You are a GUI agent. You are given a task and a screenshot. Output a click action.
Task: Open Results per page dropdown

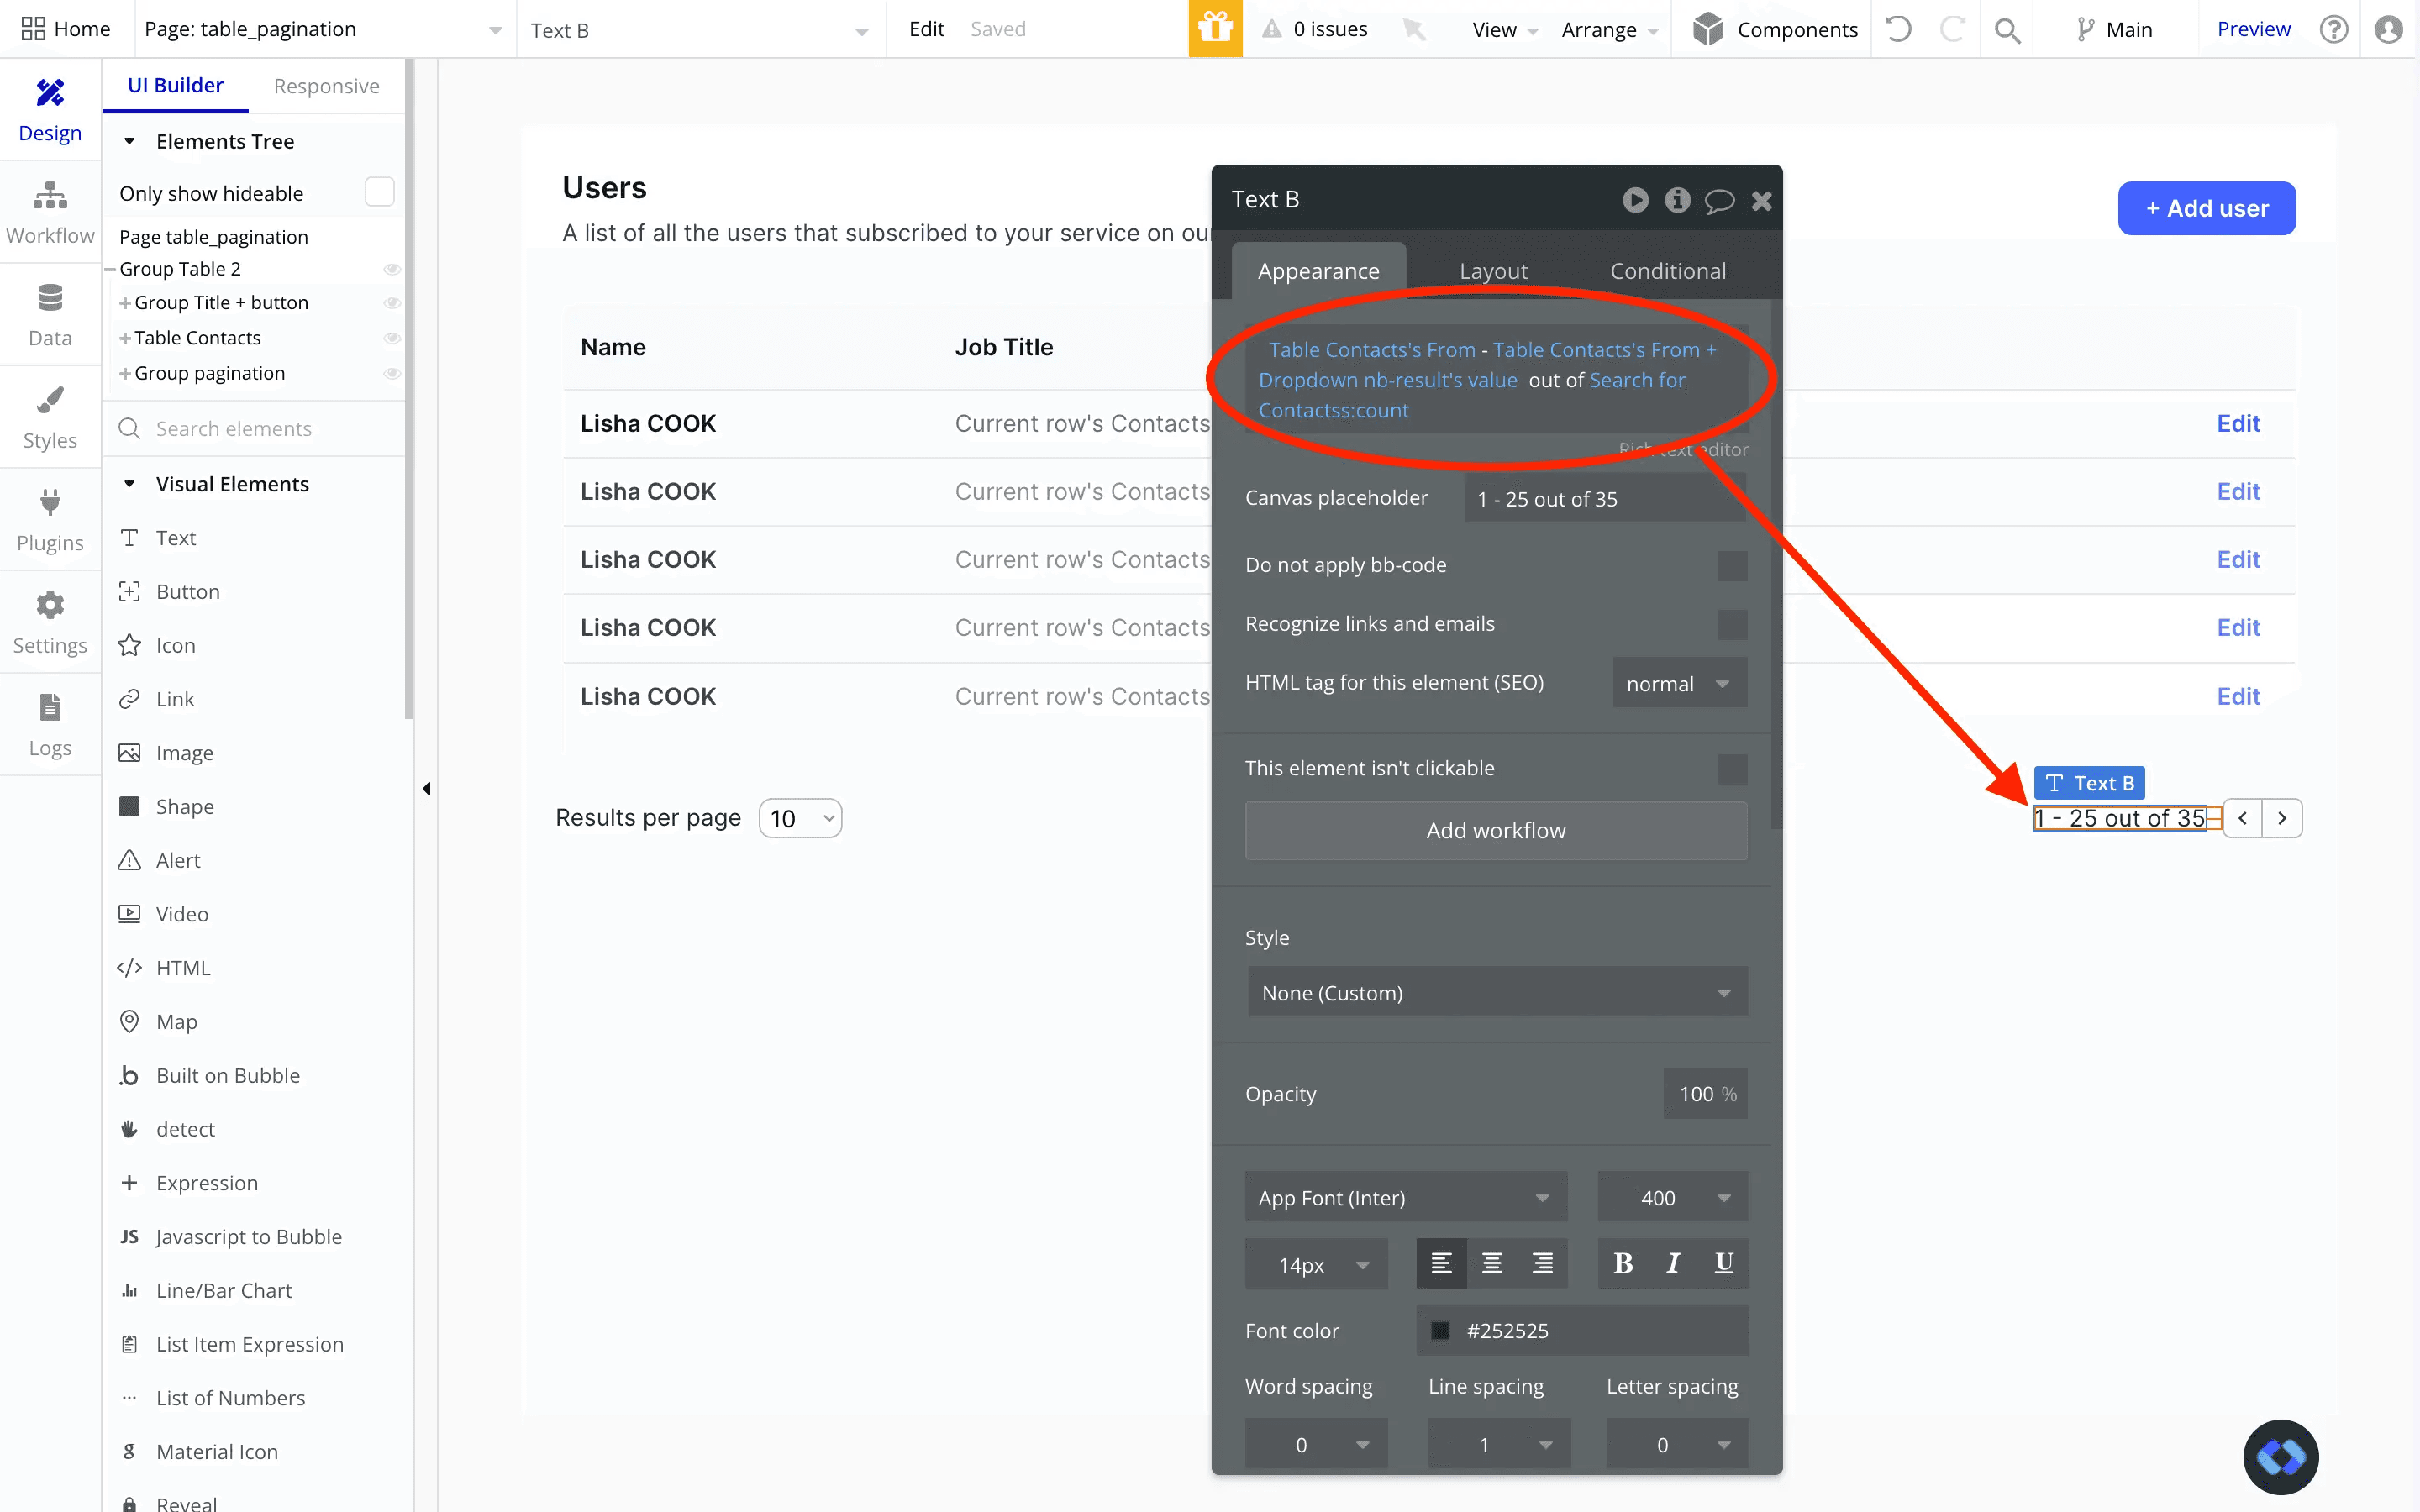coord(800,819)
